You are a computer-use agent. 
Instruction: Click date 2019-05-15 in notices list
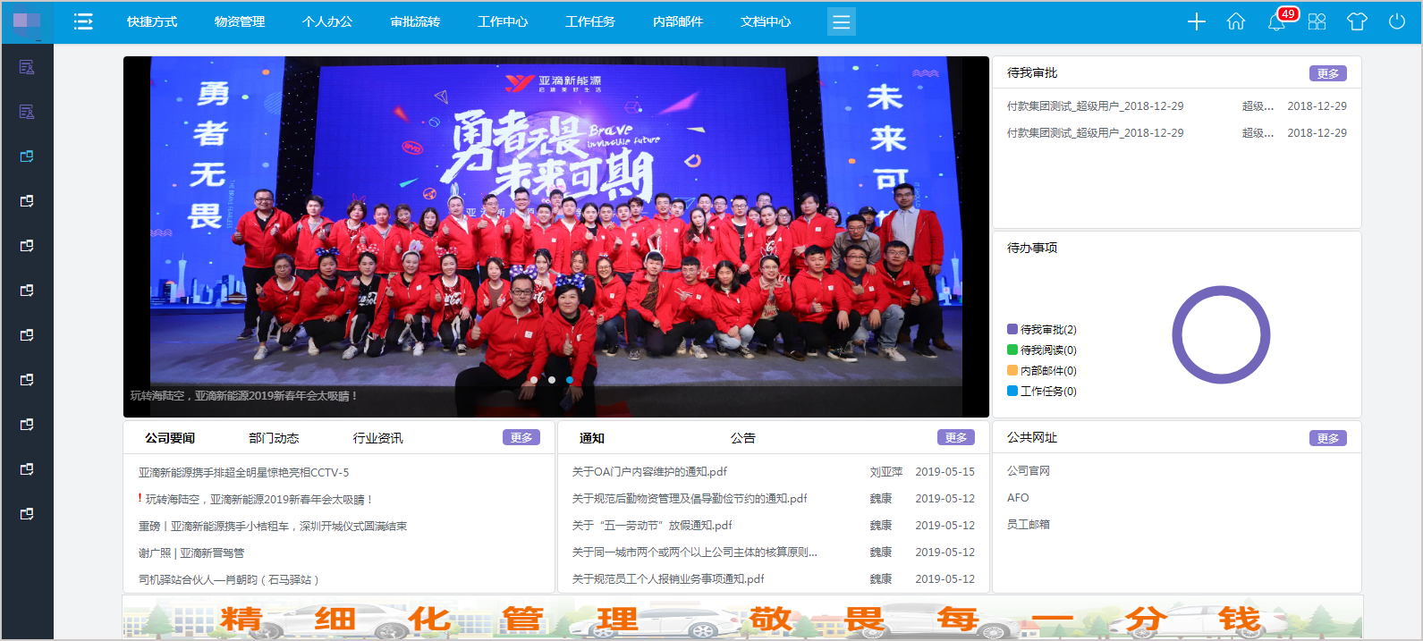pos(944,471)
